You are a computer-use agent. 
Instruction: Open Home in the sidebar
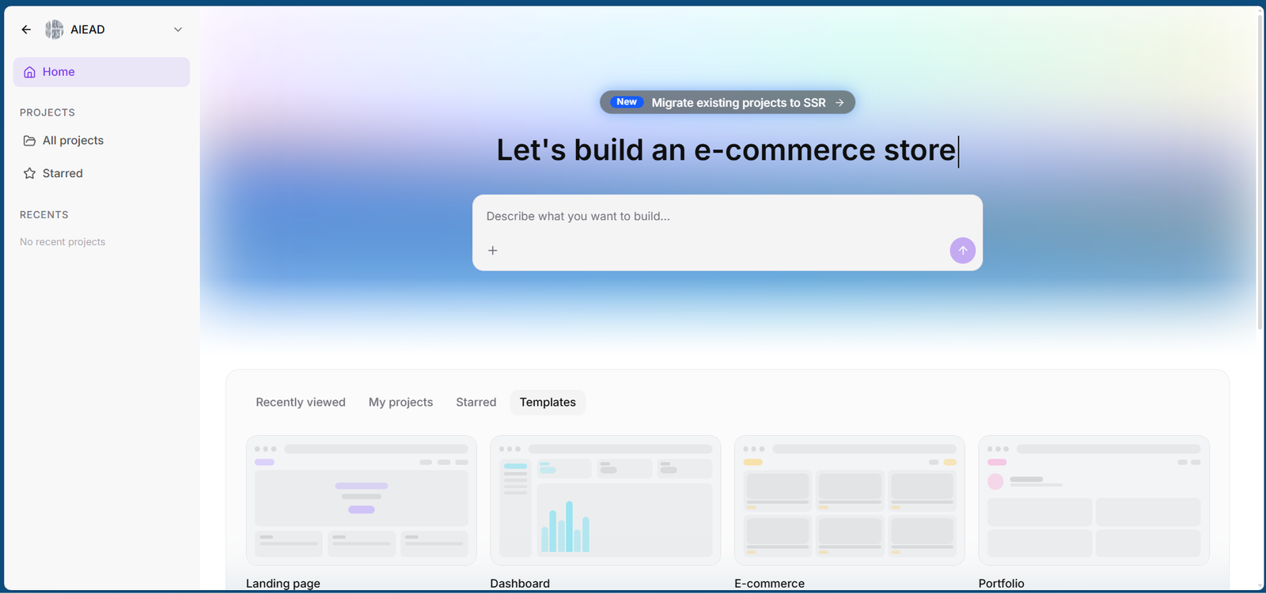click(x=101, y=72)
